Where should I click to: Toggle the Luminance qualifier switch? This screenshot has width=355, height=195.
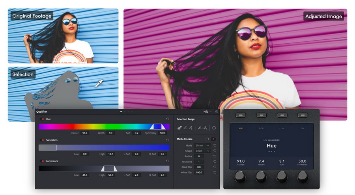tap(42, 161)
